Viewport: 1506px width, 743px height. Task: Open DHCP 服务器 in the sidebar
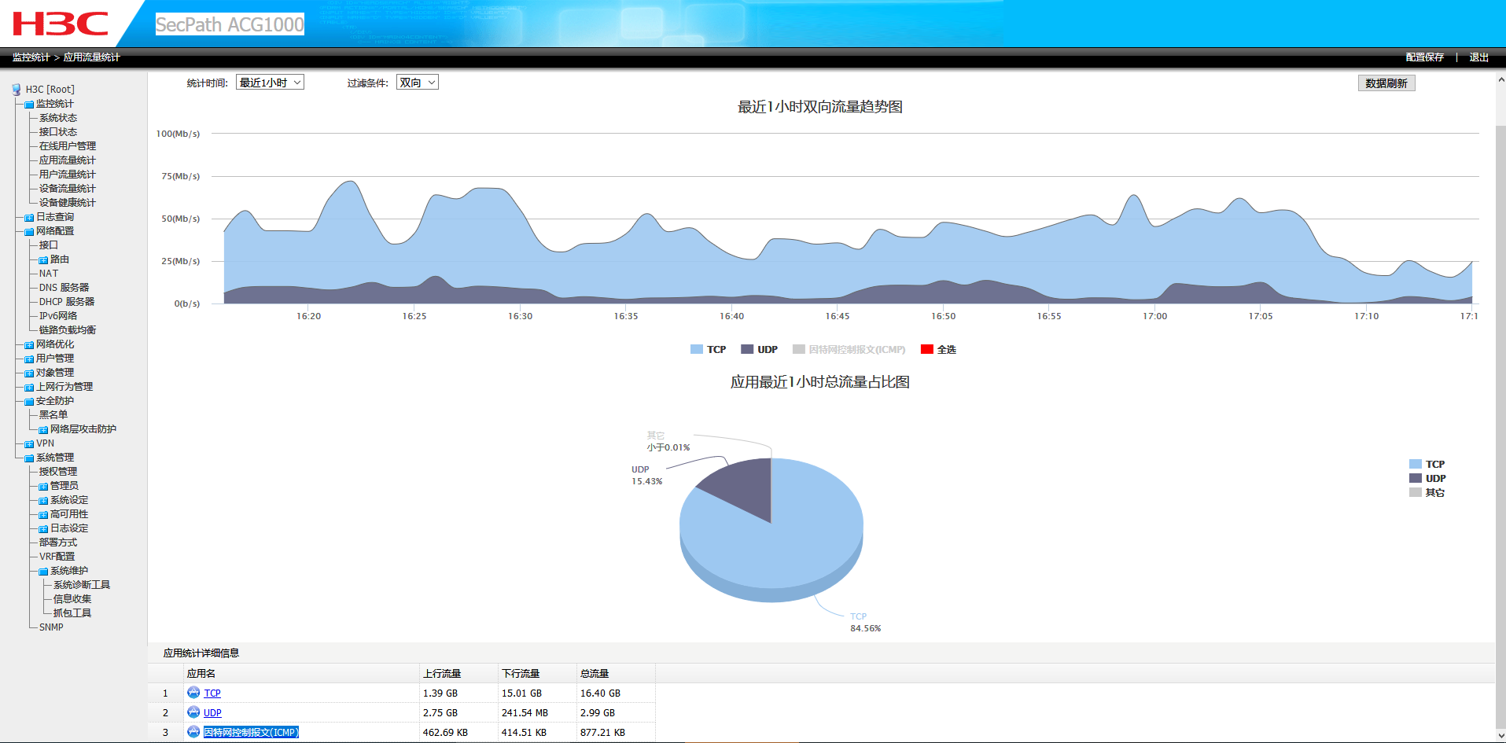[67, 302]
